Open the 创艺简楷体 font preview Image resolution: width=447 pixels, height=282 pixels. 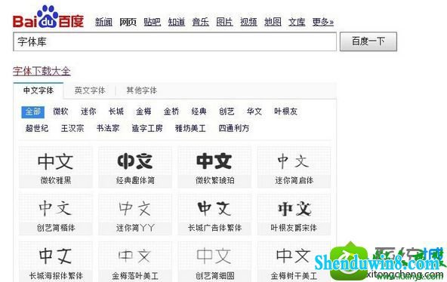point(56,215)
